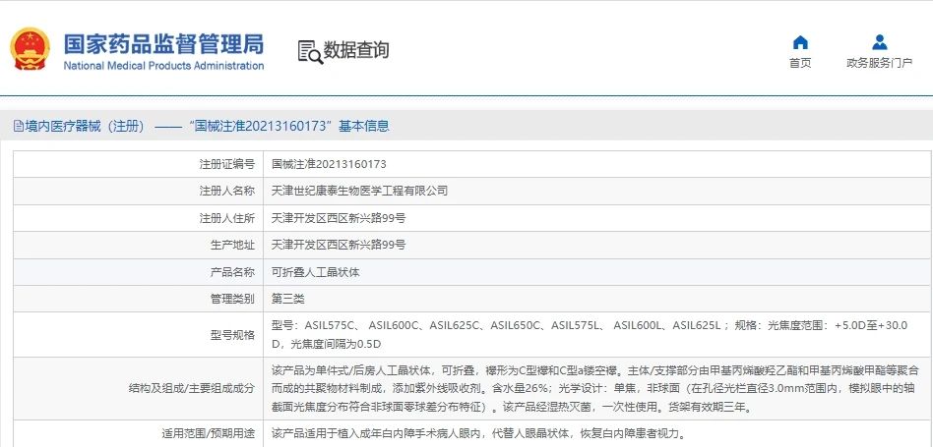Click the 注册人住所 address value
The width and height of the screenshot is (933, 447).
339,218
